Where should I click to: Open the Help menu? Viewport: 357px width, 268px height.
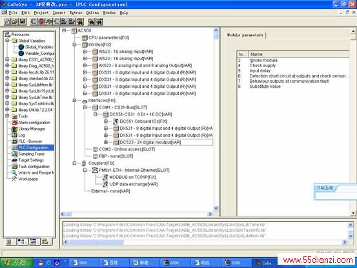(124, 13)
